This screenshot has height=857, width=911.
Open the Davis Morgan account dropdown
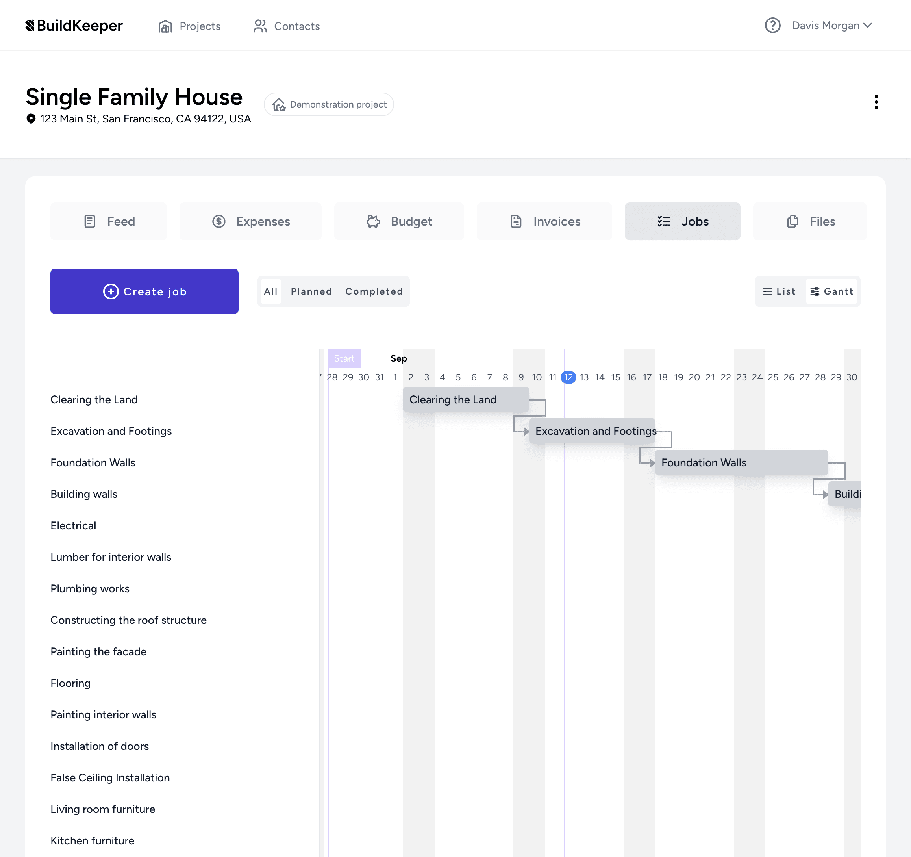[831, 25]
